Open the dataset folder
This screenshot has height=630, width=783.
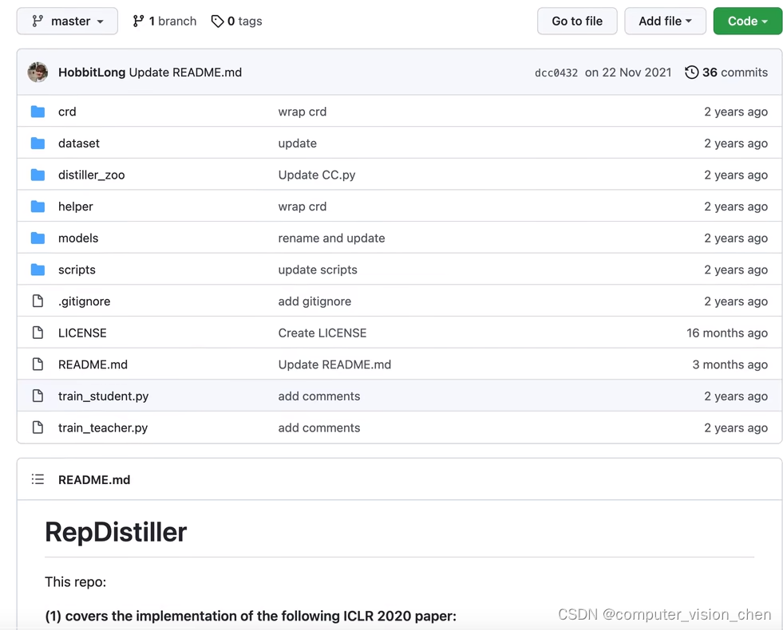click(x=79, y=144)
